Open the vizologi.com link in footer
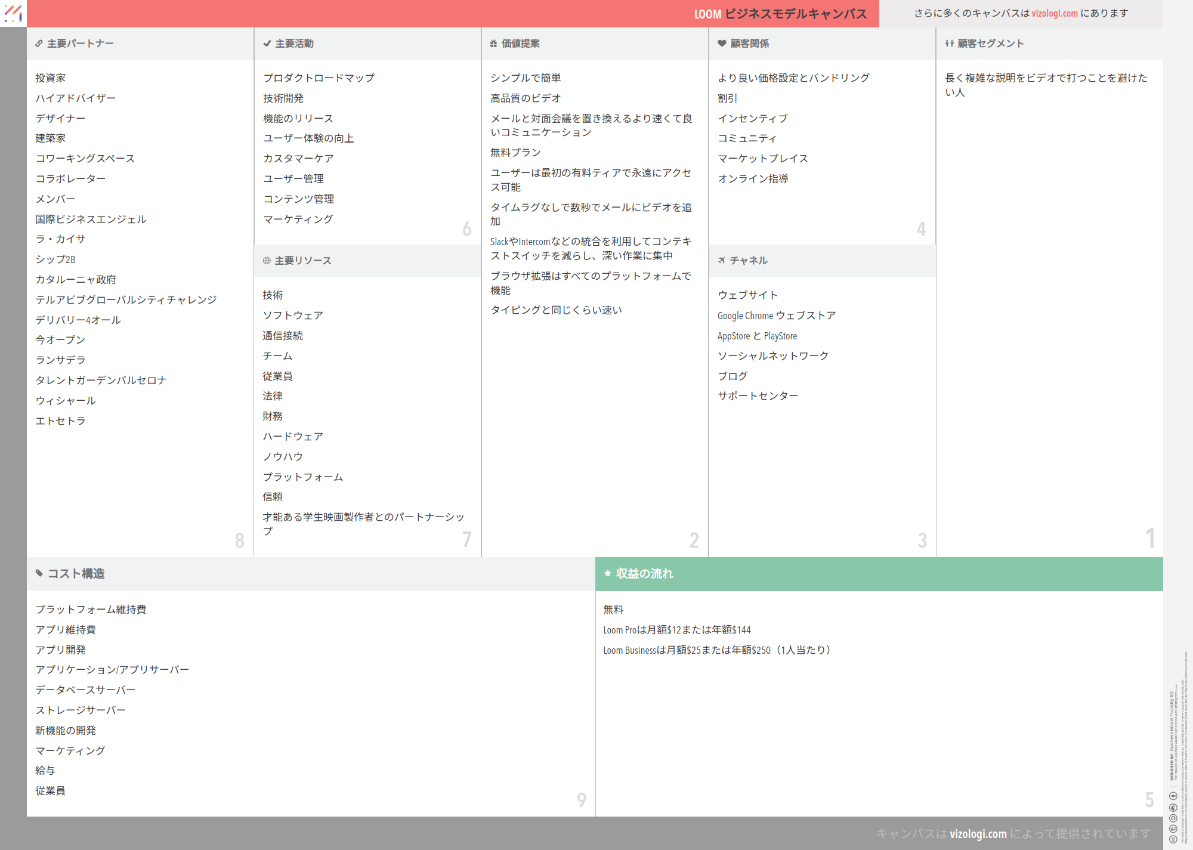Image resolution: width=1193 pixels, height=850 pixels. pyautogui.click(x=978, y=833)
